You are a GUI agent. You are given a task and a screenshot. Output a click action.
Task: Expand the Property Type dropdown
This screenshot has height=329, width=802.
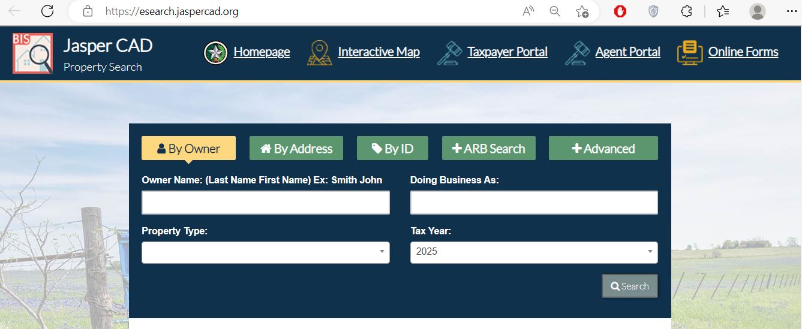point(265,252)
